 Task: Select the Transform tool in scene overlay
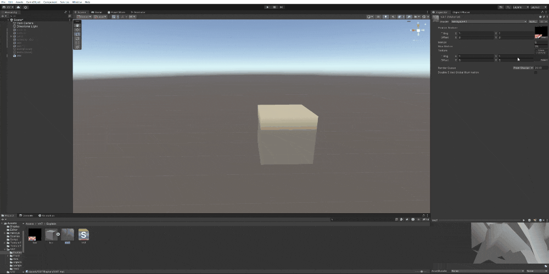77,47
